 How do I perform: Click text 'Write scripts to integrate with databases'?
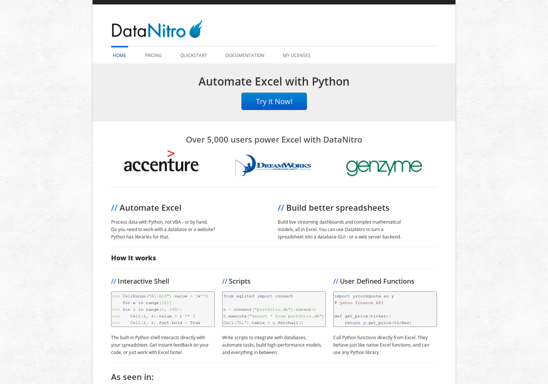coord(272,345)
